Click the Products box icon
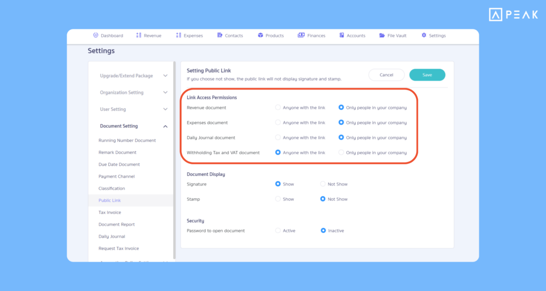 tap(260, 35)
